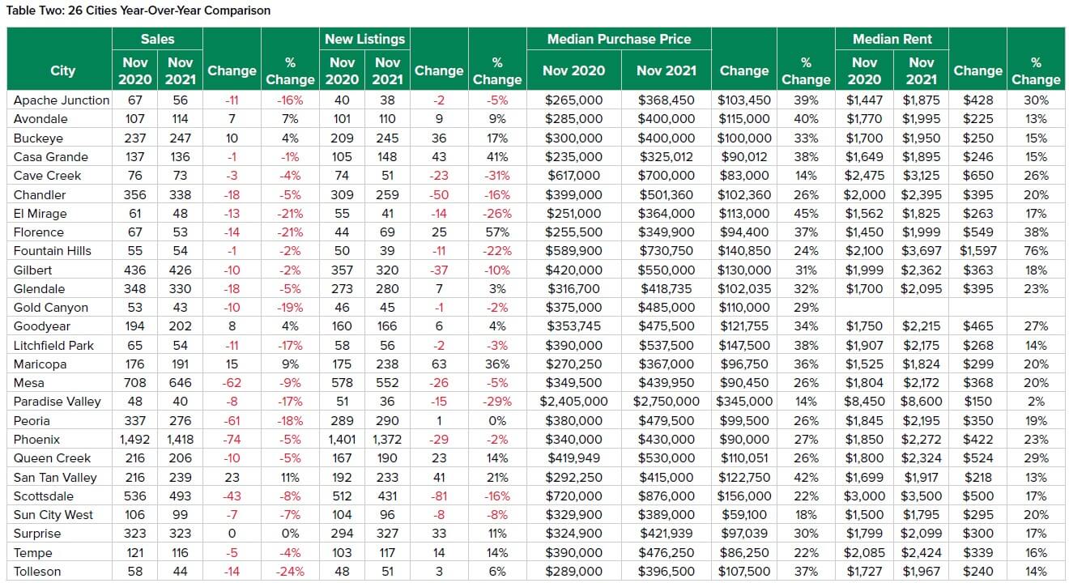Click Tolleson's -24% sales change cell
Screen dimensions: 1069x583
click(290, 572)
